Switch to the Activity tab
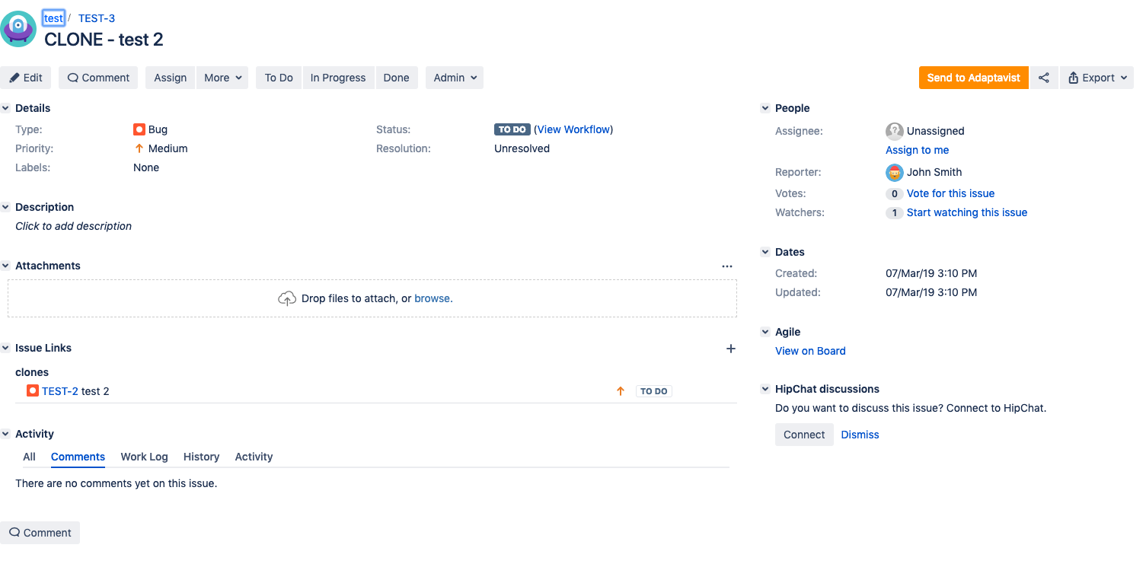1146x583 pixels. pos(254,457)
